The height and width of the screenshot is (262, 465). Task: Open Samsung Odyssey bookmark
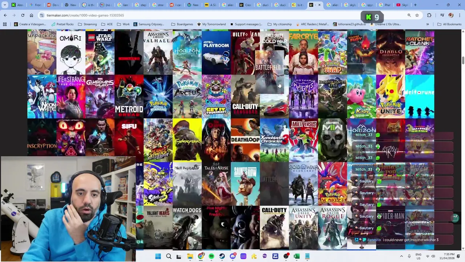(149, 24)
